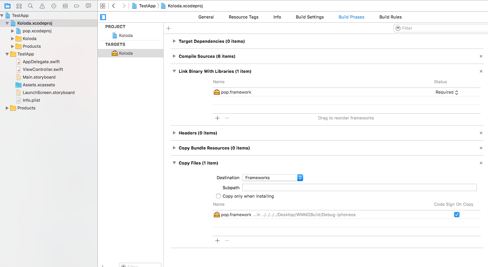Add library in Link Binary With Libraries

click(x=217, y=118)
